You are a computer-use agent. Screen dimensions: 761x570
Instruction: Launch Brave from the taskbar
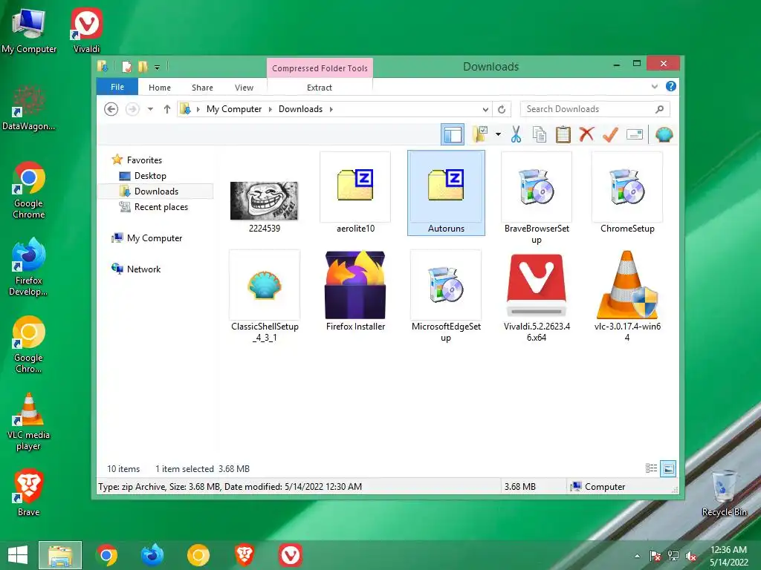245,555
